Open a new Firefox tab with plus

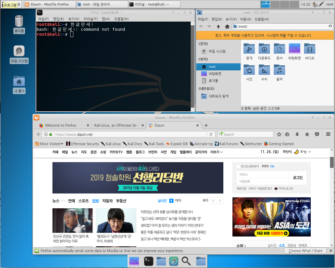[206, 125]
